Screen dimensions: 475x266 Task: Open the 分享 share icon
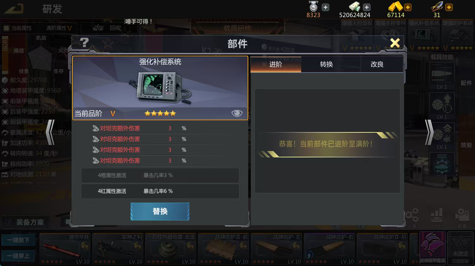coord(412,218)
